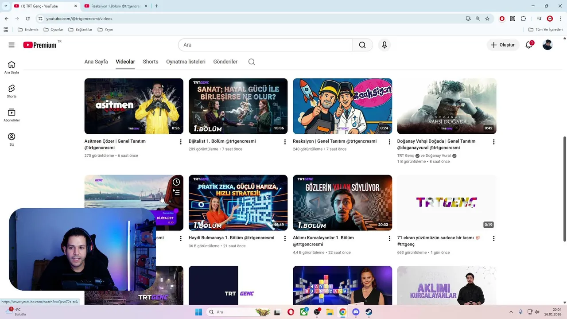
Task: Click the zoom magnifier in address bar
Action: tap(478, 19)
